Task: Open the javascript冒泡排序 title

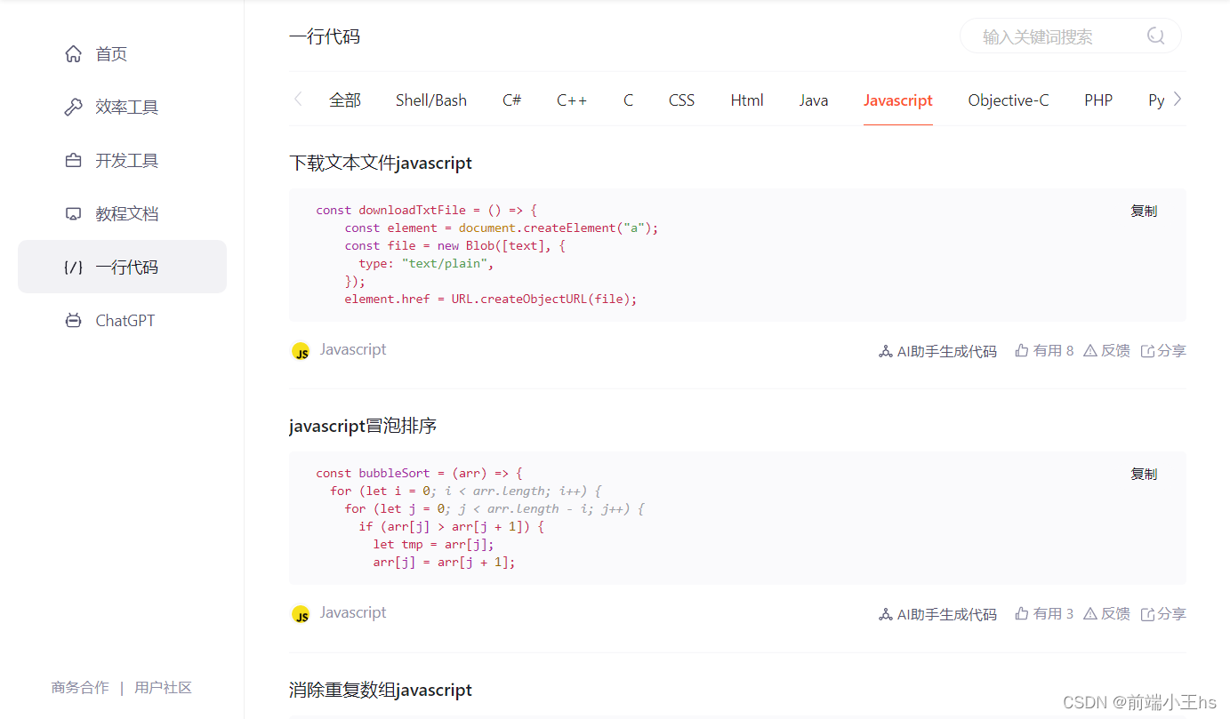Action: [363, 427]
